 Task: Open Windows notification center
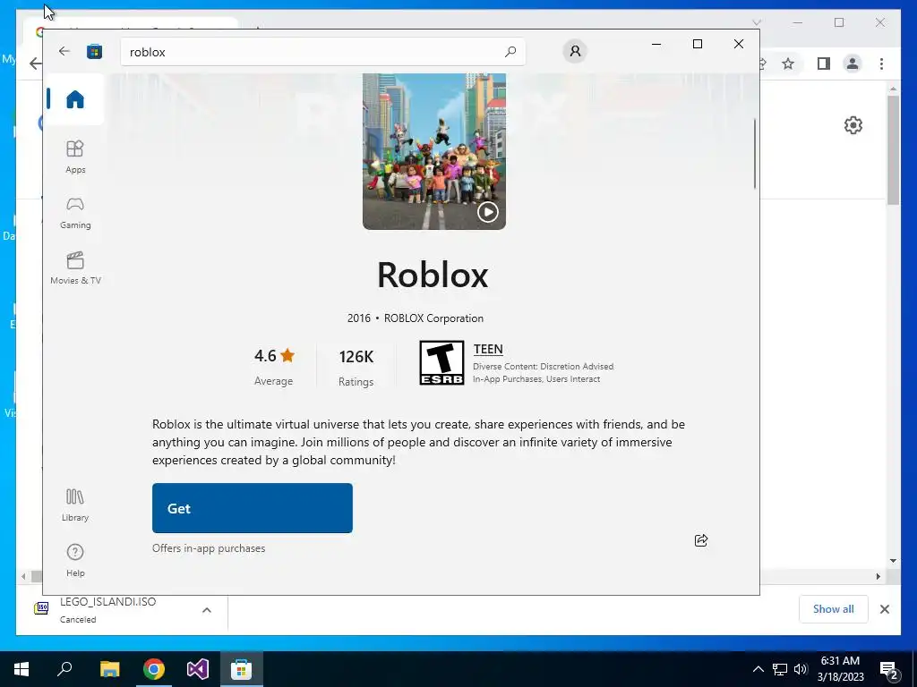click(x=889, y=669)
